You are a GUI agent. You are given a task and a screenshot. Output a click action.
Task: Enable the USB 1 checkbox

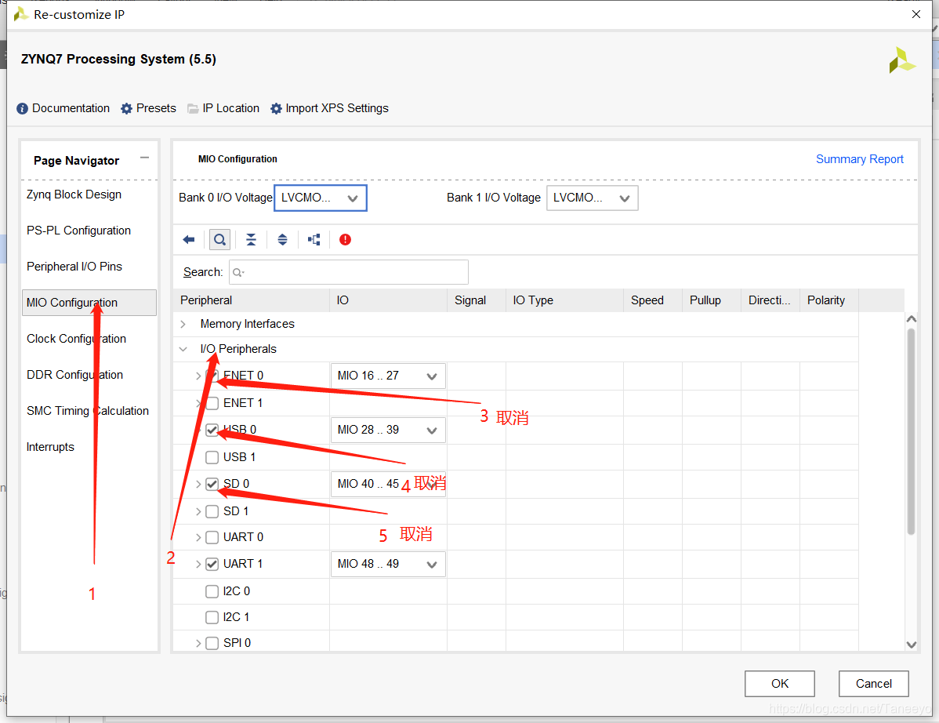[x=212, y=457]
